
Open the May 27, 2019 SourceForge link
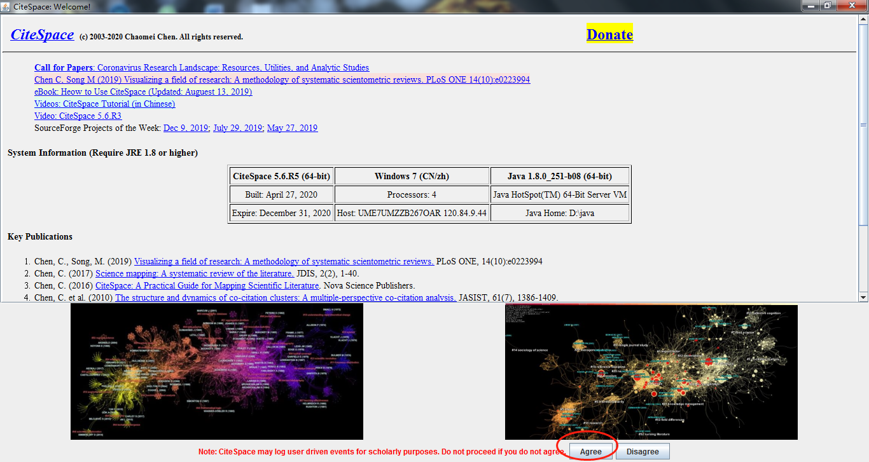292,128
